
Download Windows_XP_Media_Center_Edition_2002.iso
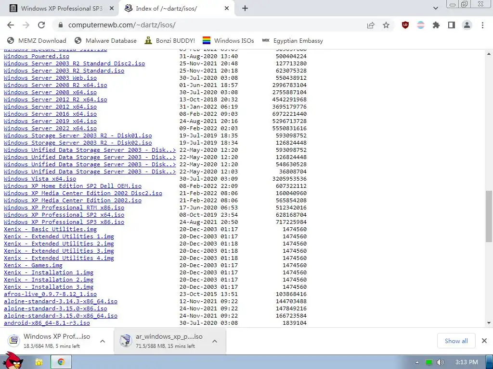[73, 200]
